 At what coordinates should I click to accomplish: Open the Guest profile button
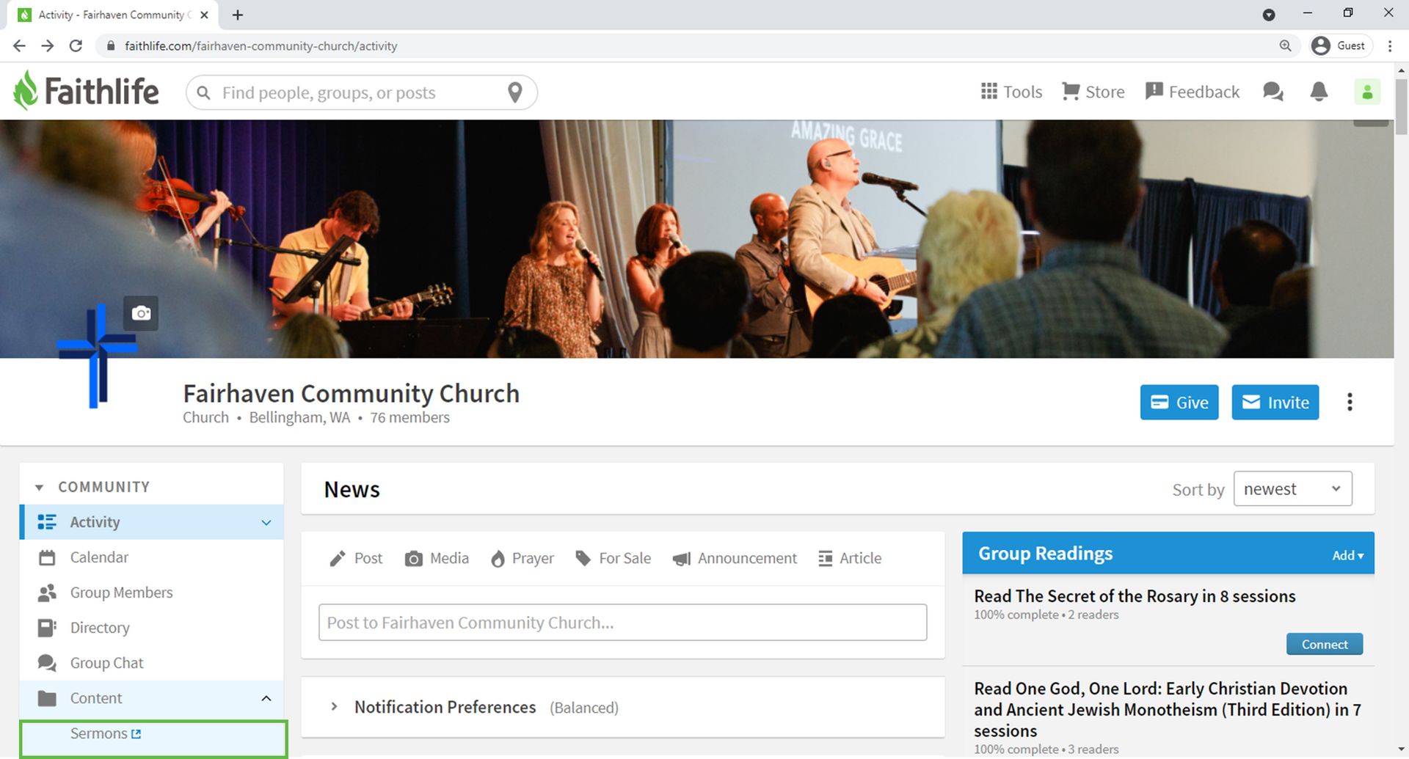[x=1341, y=45]
